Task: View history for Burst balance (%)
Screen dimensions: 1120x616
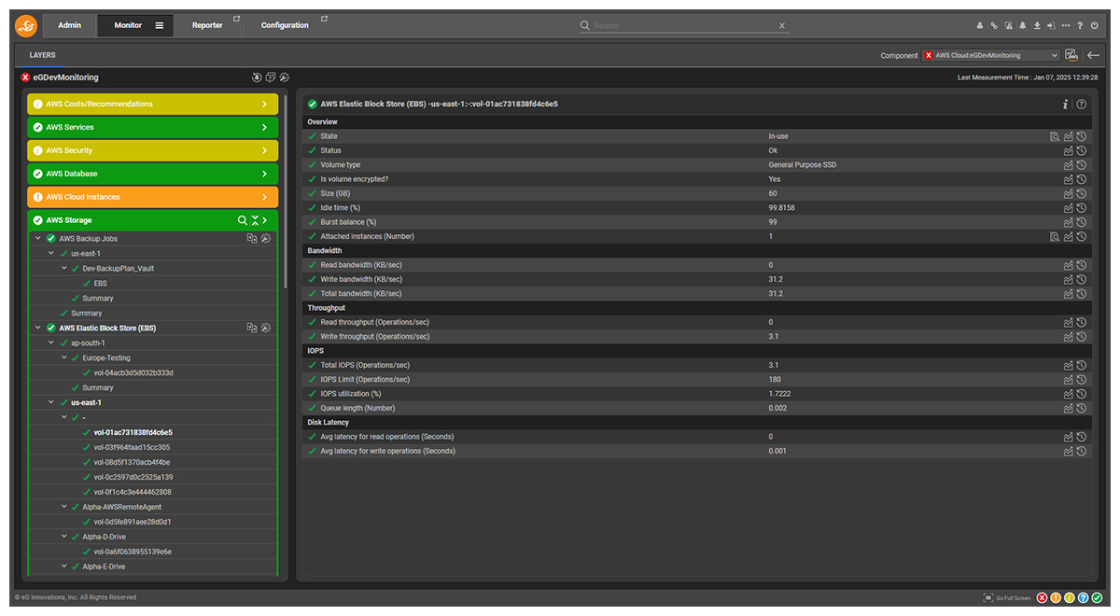Action: point(1081,222)
